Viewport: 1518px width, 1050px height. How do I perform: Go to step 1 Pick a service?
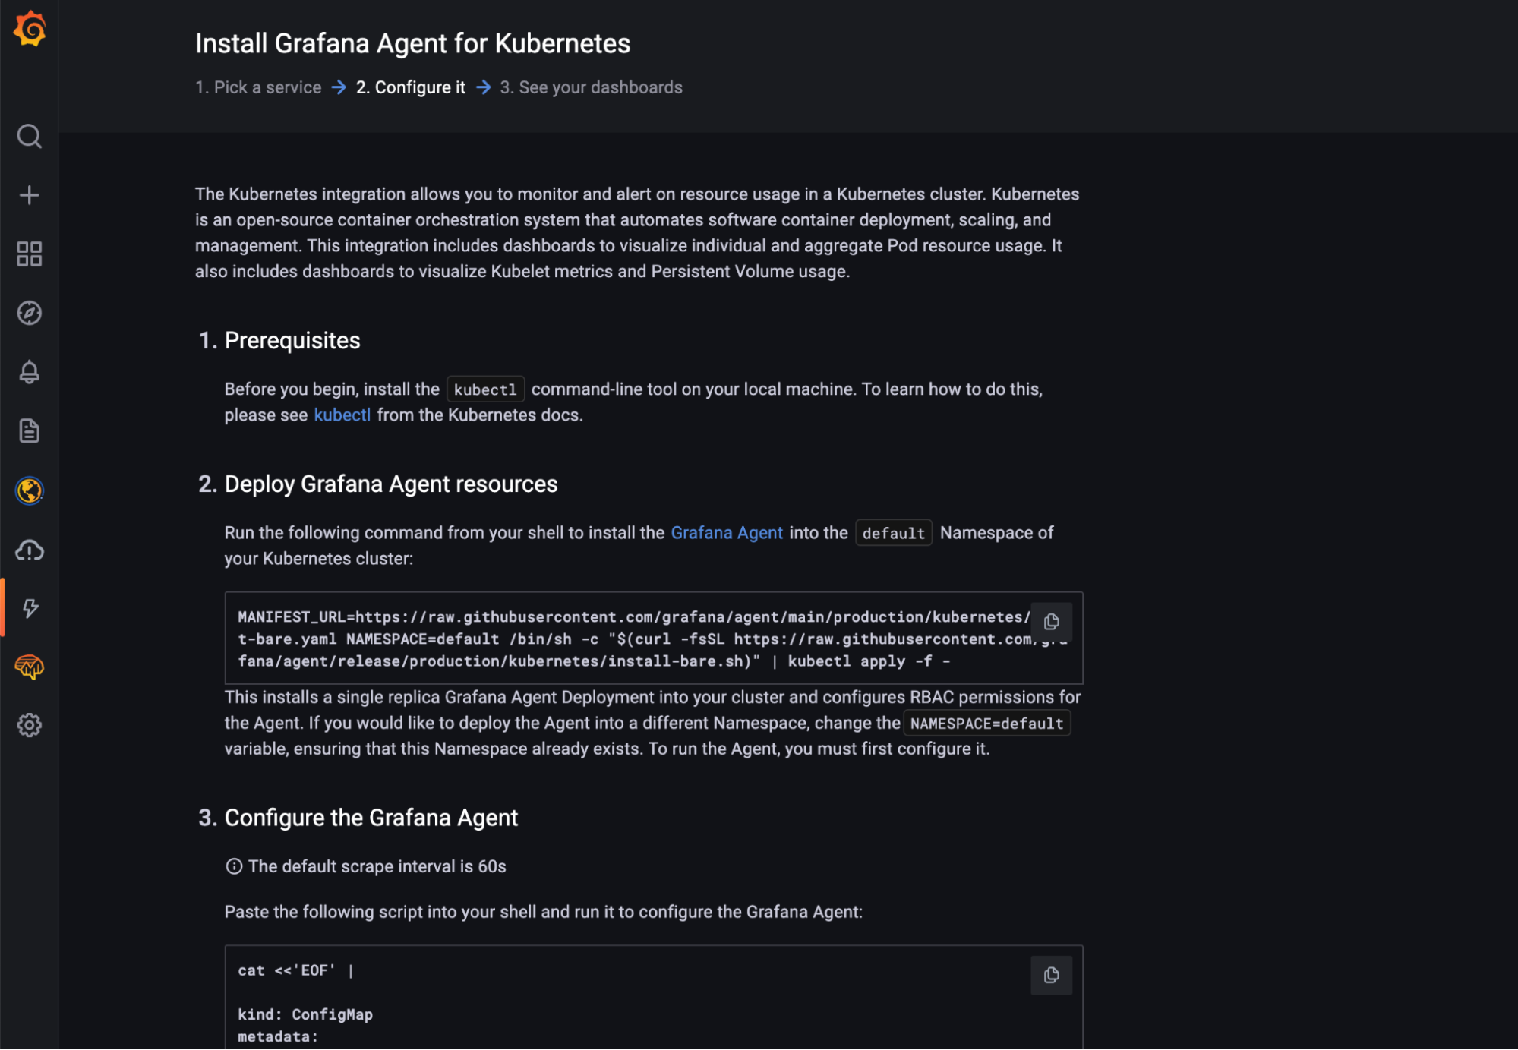tap(258, 87)
